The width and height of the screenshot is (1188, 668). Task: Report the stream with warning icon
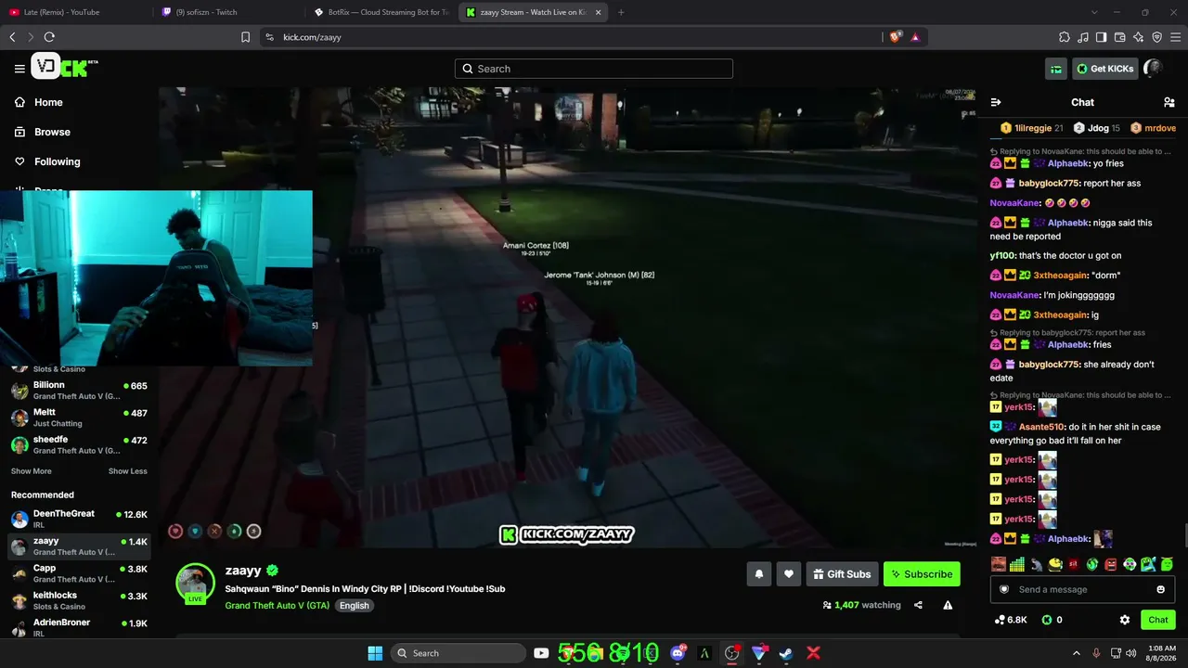948,605
